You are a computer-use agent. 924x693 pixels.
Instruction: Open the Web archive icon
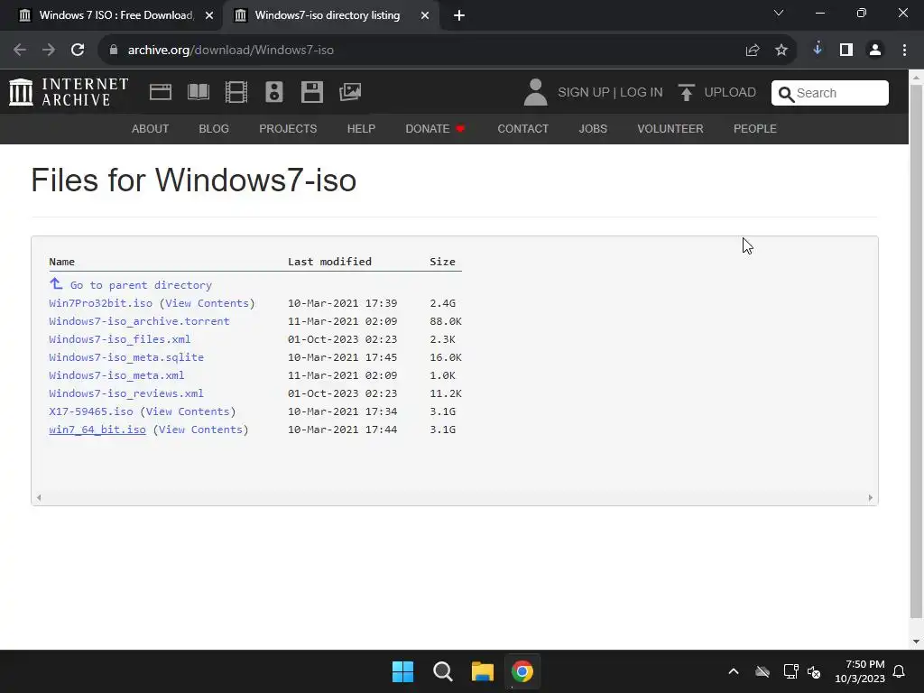pyautogui.click(x=161, y=92)
